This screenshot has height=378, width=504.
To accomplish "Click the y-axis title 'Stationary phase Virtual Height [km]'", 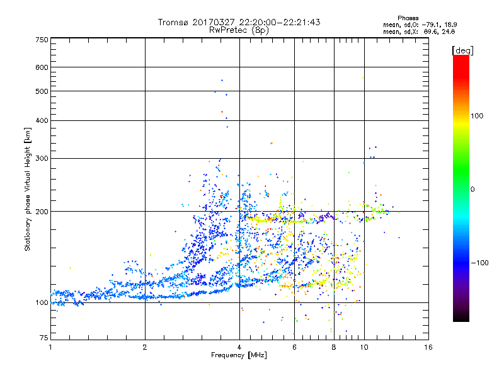I will 27,189.
